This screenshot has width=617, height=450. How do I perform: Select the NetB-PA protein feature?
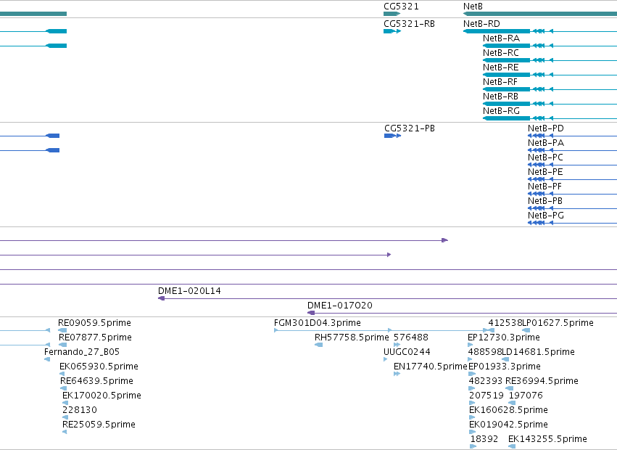click(546, 143)
